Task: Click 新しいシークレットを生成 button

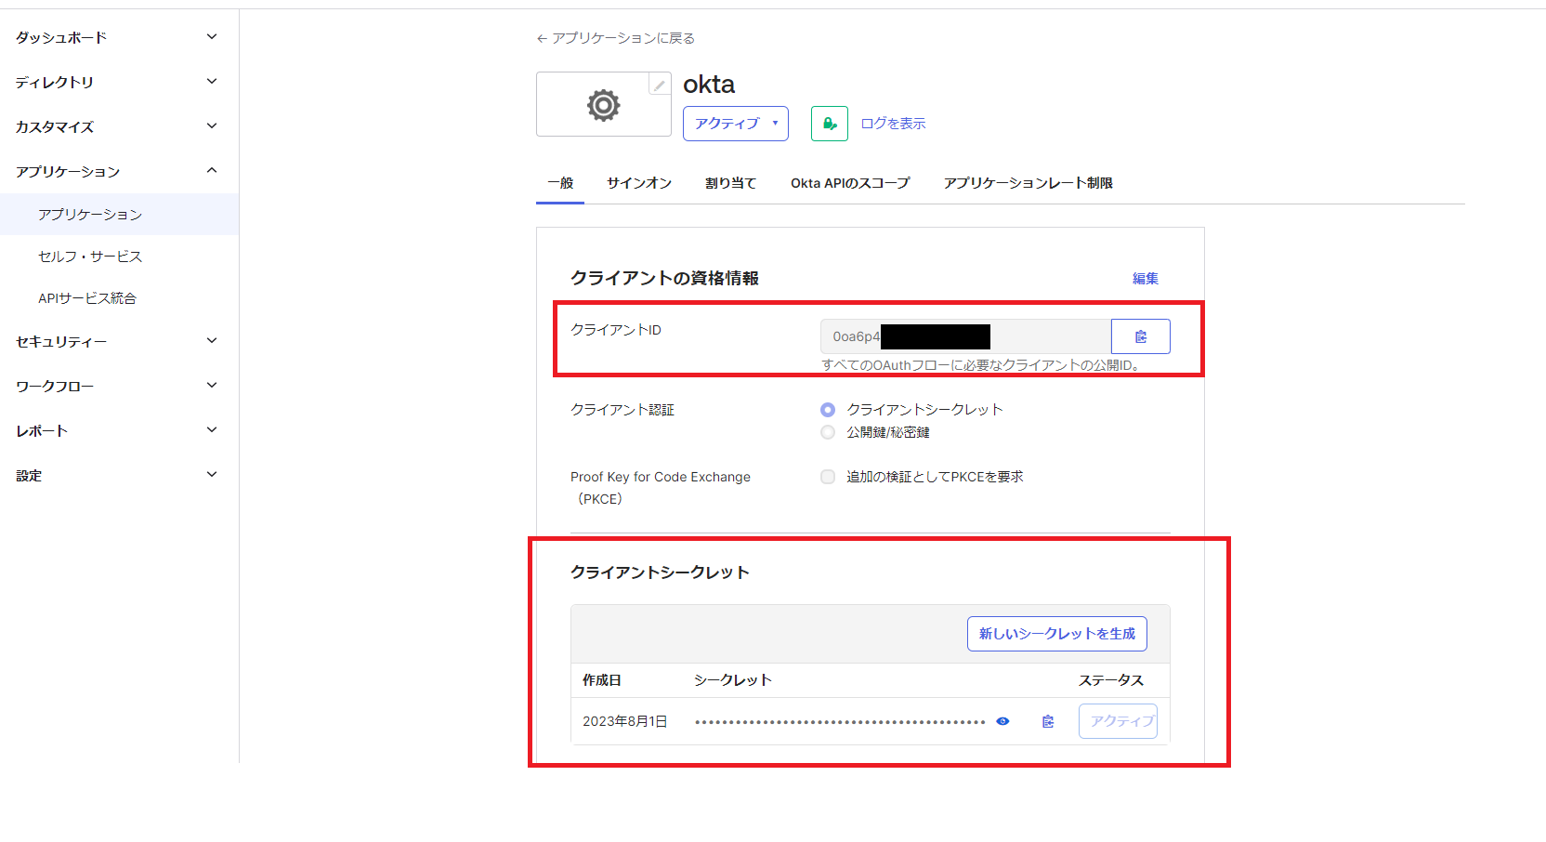Action: tap(1057, 634)
